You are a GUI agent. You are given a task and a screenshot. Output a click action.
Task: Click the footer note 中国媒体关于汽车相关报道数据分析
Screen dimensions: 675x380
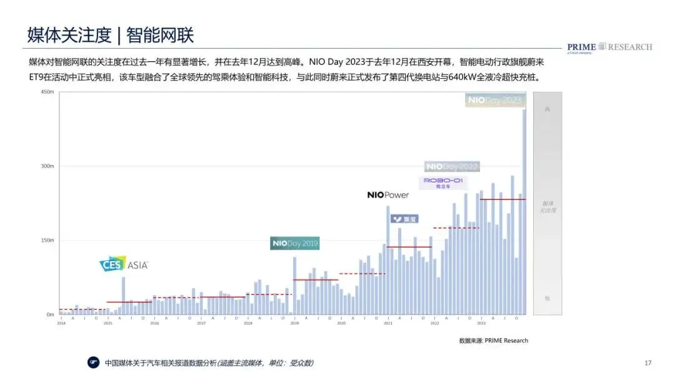[x=161, y=363]
